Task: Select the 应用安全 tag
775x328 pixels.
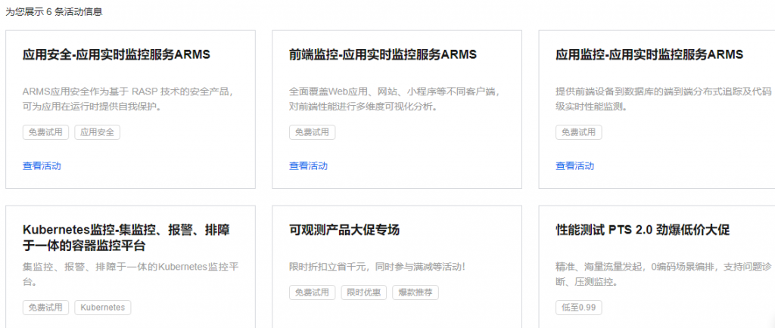Action: point(98,132)
